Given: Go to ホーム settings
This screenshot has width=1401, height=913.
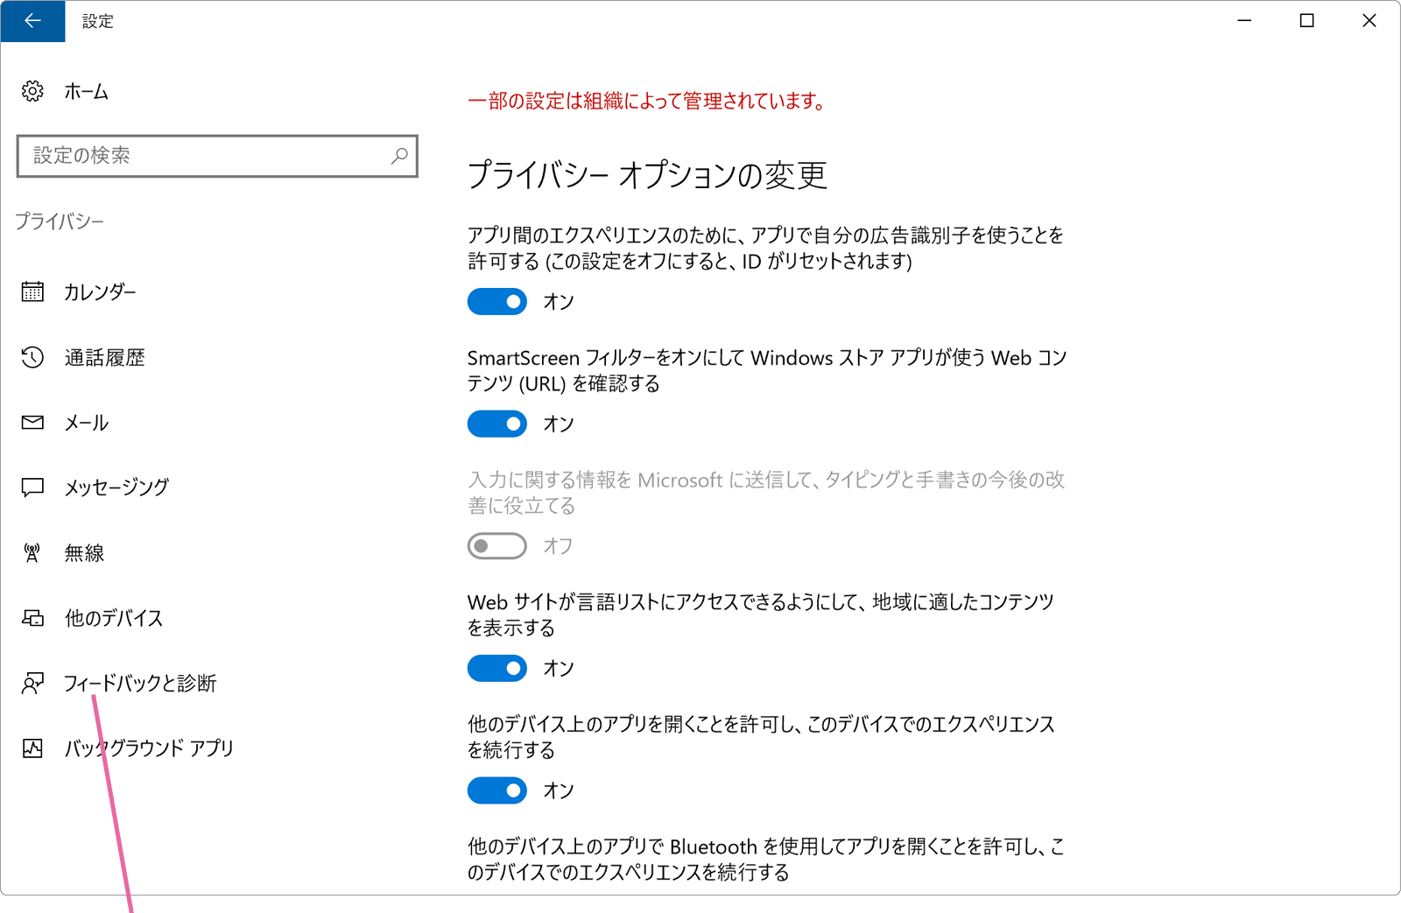Looking at the screenshot, I should [x=87, y=91].
